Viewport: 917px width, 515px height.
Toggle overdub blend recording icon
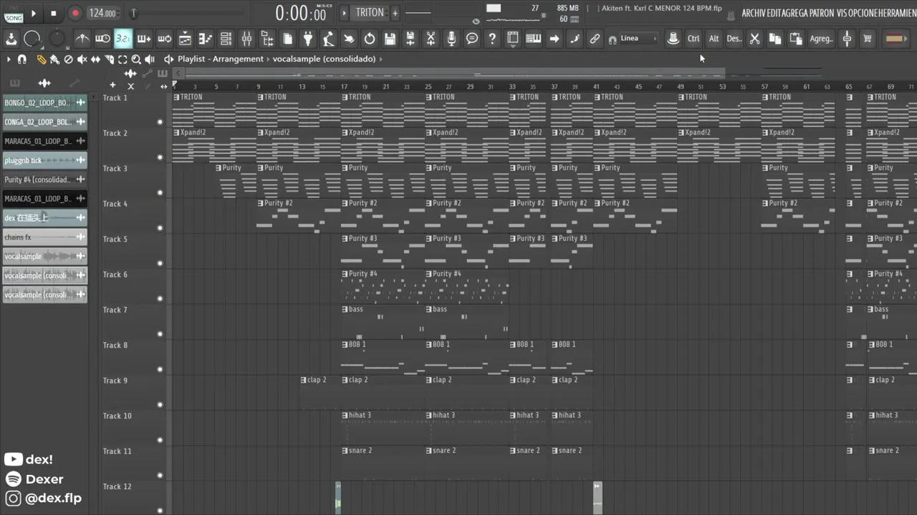click(144, 39)
